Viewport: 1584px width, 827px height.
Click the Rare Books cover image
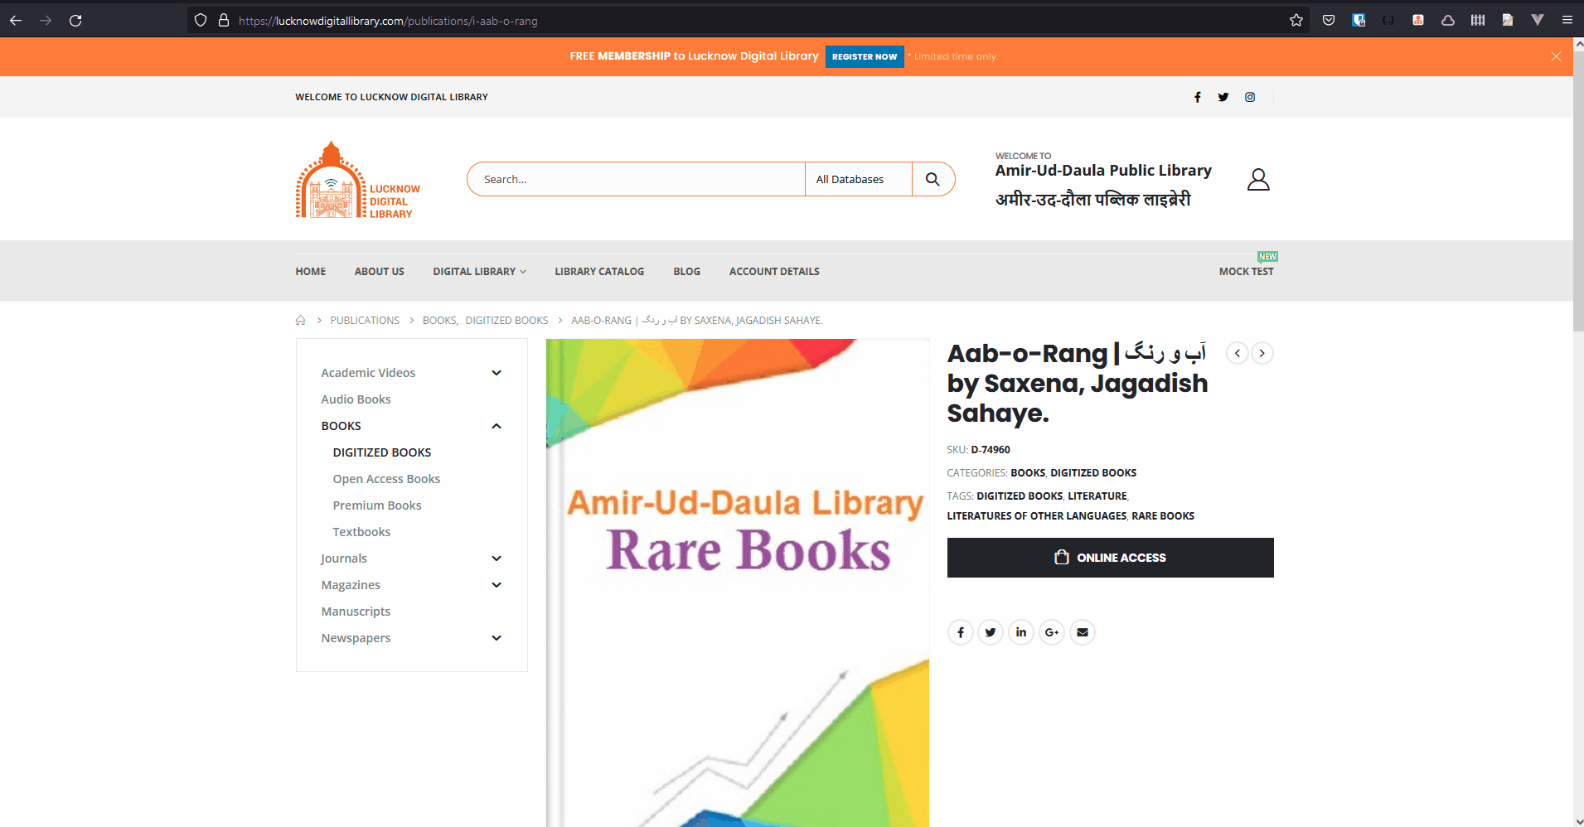click(738, 583)
